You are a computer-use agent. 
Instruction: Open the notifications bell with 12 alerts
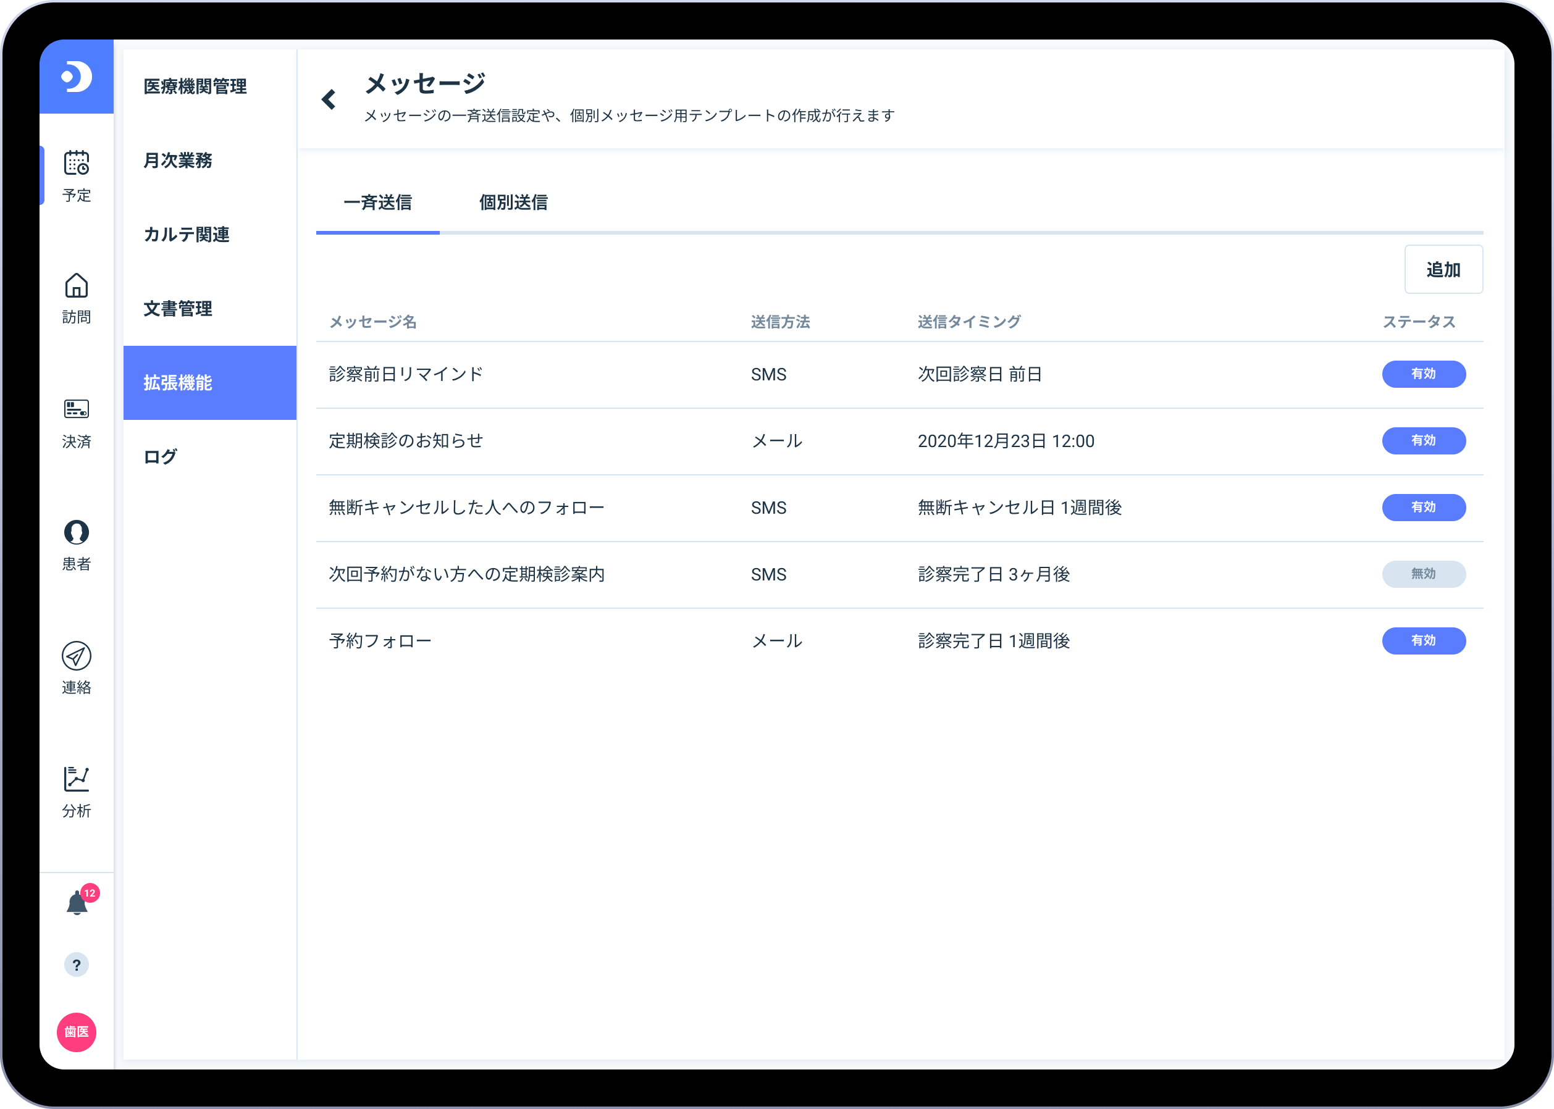77,900
